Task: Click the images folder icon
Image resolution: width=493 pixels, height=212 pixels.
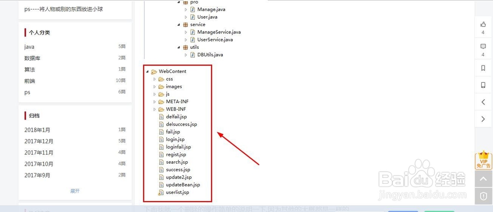Action: (161, 86)
